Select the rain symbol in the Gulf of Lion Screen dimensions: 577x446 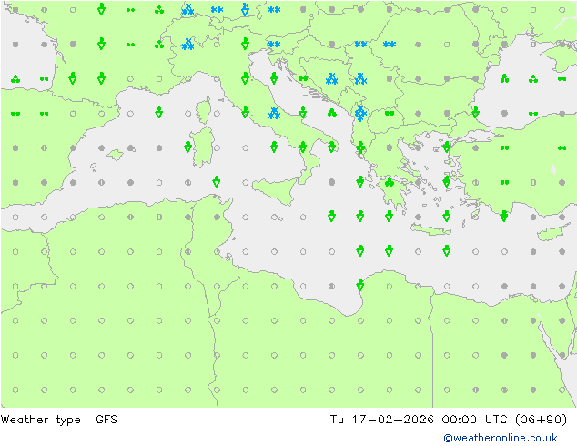pos(159,113)
